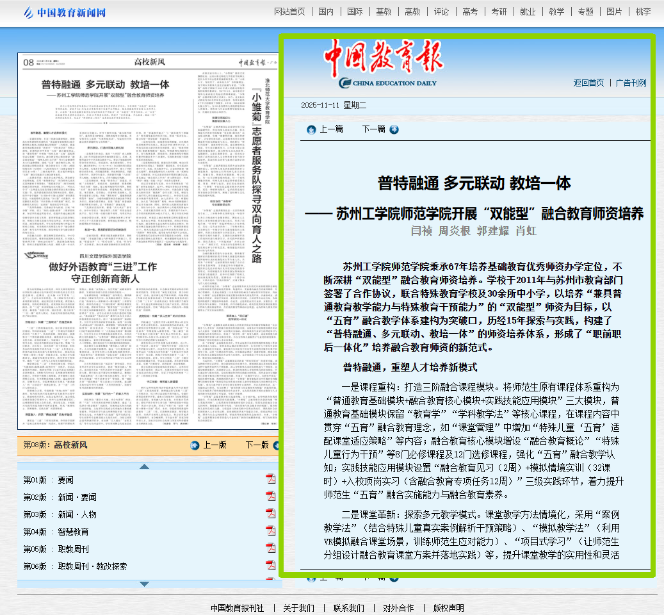
Task: Click 做好外语教育"三进"工作 article in the thumbnail
Action: click(103, 273)
